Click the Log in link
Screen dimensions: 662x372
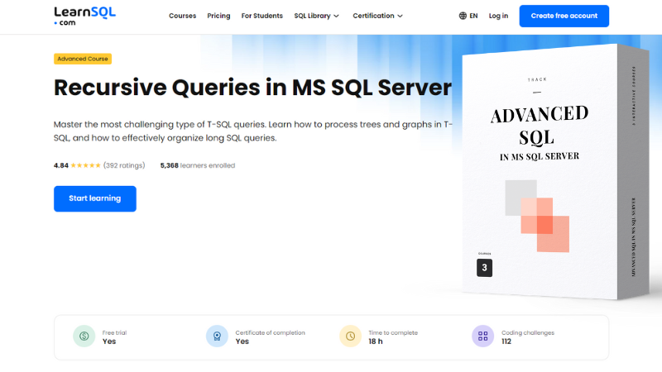pyautogui.click(x=498, y=16)
